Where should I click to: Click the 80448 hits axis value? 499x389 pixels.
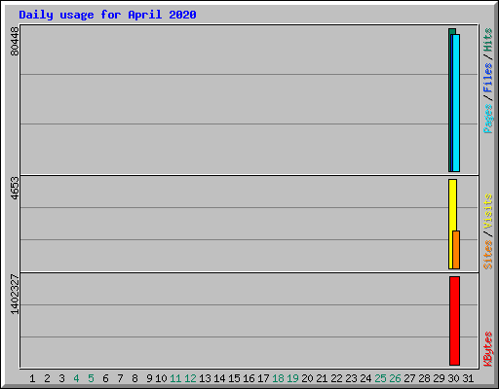coord(15,42)
